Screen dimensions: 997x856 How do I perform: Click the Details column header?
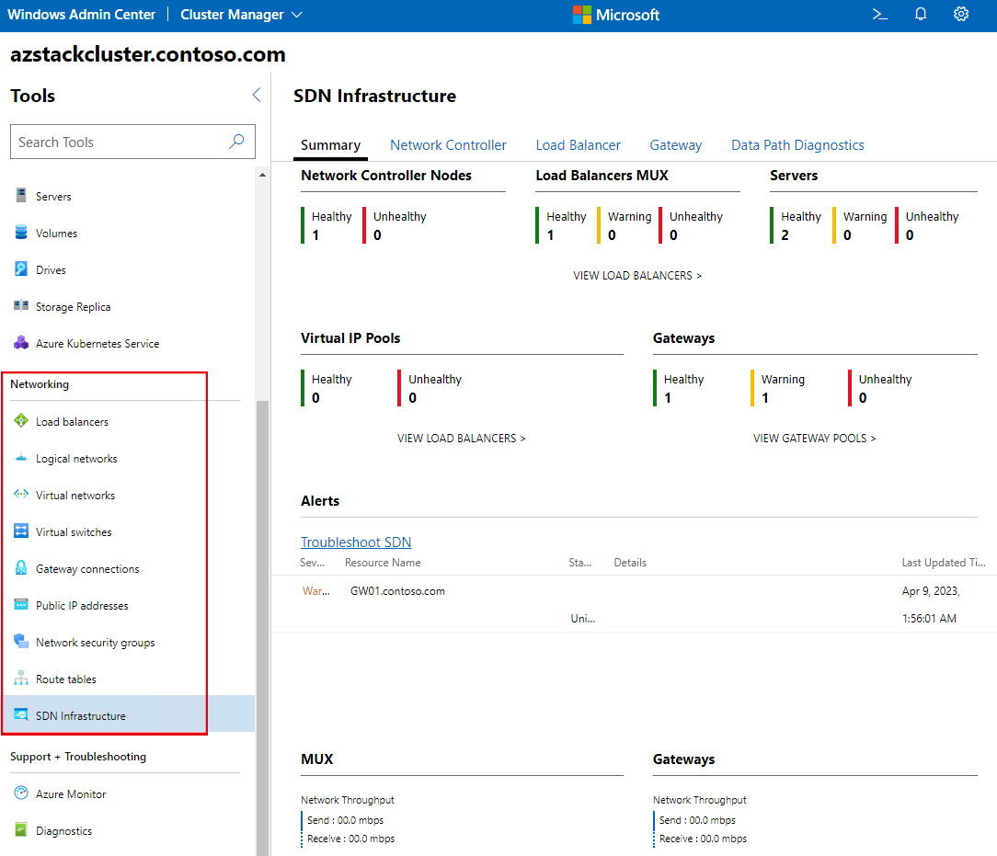click(x=630, y=563)
